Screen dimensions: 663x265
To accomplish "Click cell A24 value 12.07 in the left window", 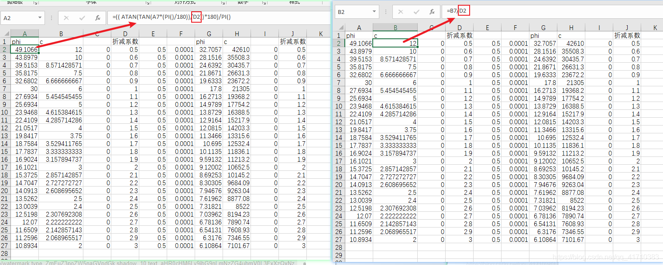I will click(24, 222).
